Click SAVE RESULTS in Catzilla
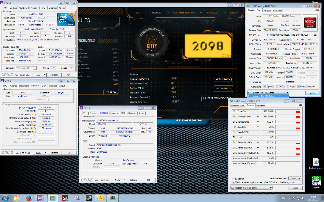Screen dimensions: 324x202 point(223,88)
